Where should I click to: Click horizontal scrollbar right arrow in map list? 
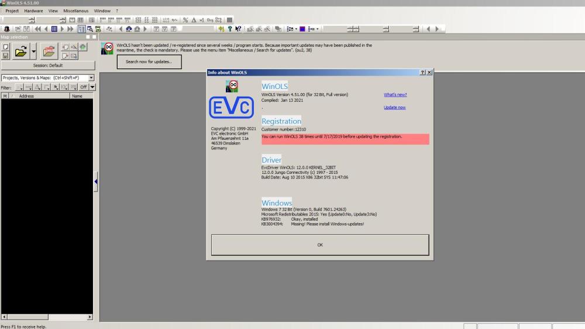(x=90, y=317)
